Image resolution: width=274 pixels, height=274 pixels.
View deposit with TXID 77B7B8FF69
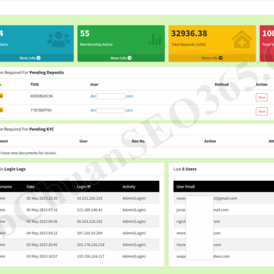[262, 111]
